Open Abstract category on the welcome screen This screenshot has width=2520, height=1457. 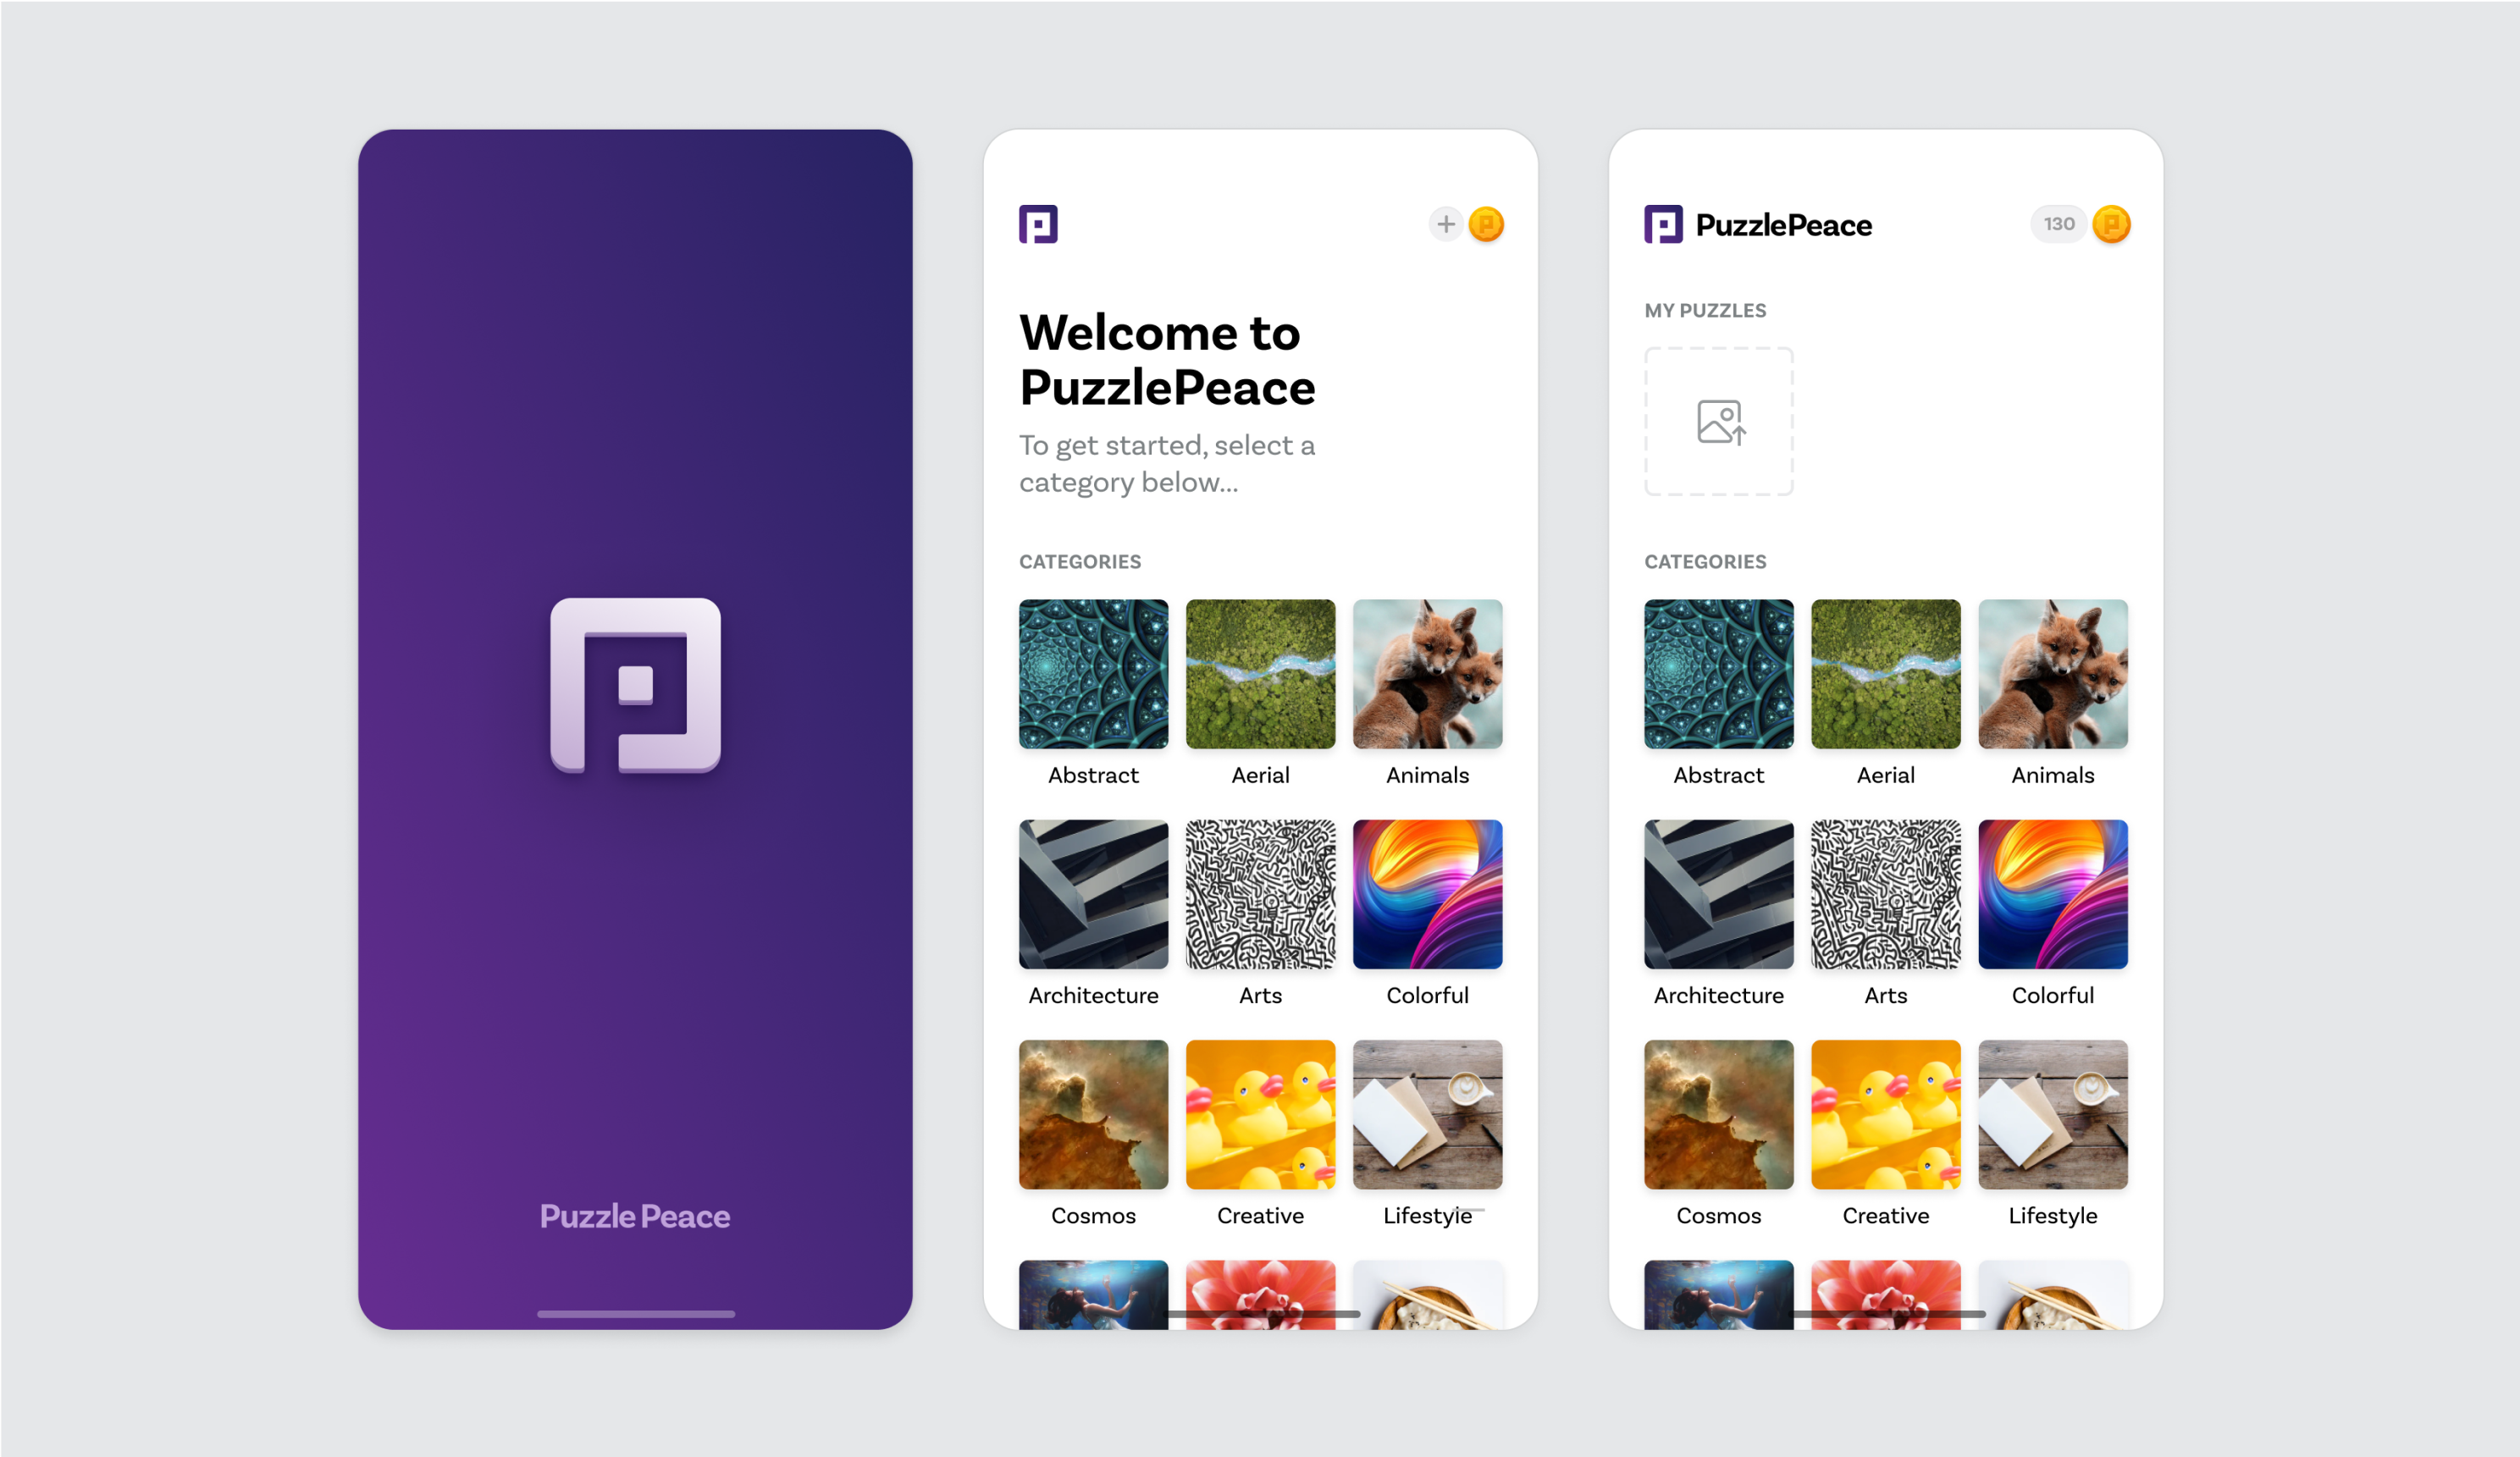1093,674
